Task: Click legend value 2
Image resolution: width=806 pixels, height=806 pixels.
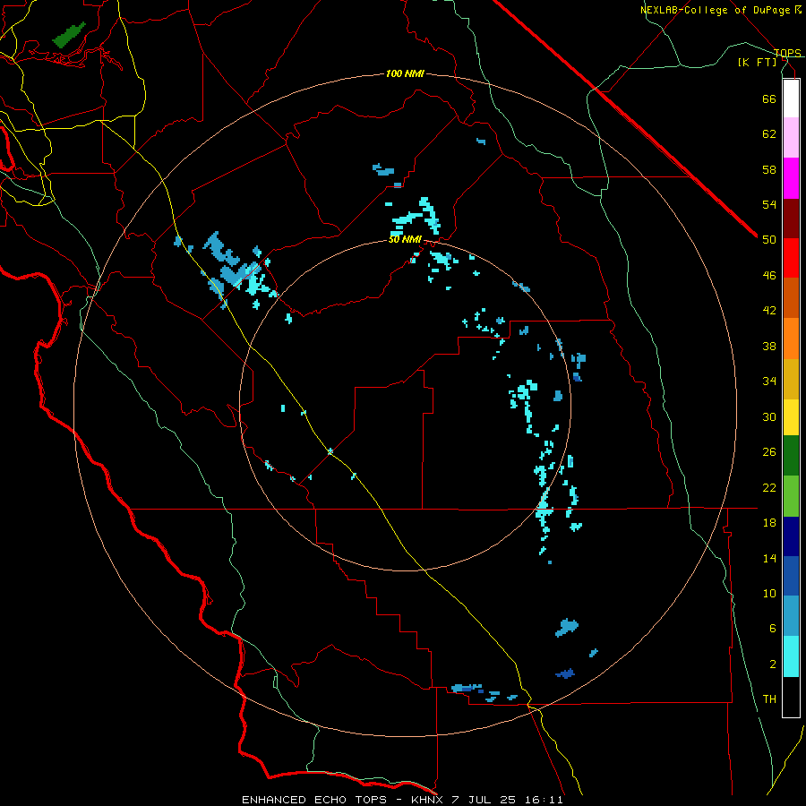Action: coord(772,665)
